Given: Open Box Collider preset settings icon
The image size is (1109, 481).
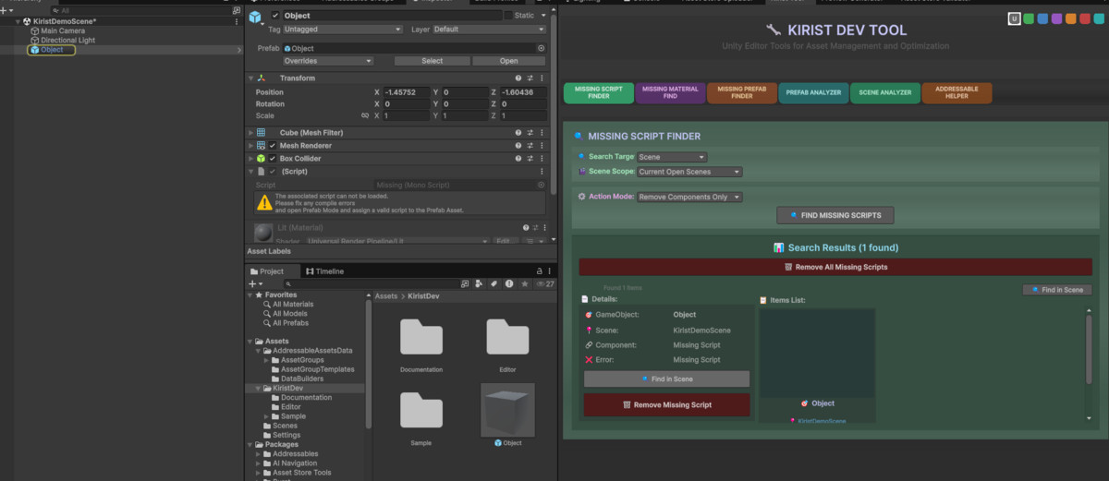Looking at the screenshot, I should click(530, 159).
